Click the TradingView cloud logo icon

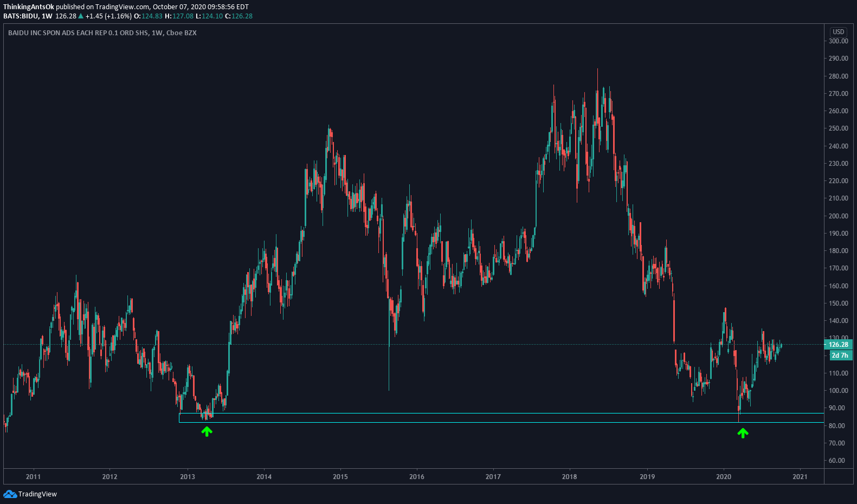[10, 494]
